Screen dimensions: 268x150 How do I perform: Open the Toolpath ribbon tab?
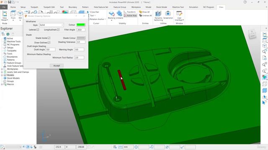[x=34, y=7]
